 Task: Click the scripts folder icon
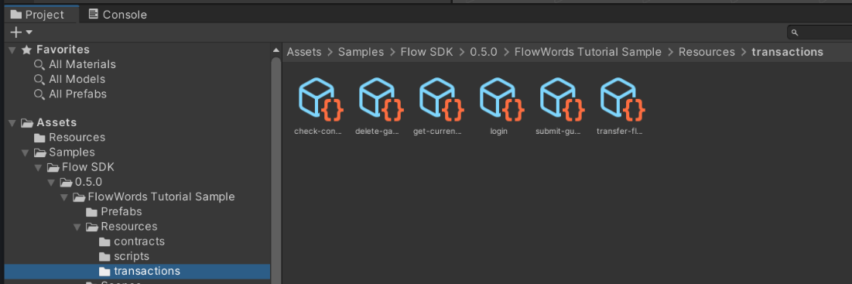coord(105,256)
